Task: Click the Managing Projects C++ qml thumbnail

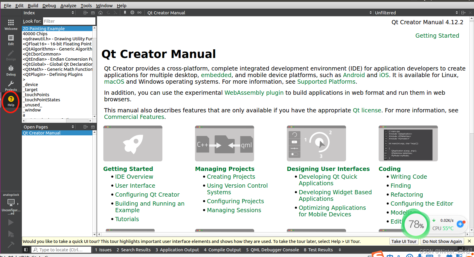Action: coord(225,143)
